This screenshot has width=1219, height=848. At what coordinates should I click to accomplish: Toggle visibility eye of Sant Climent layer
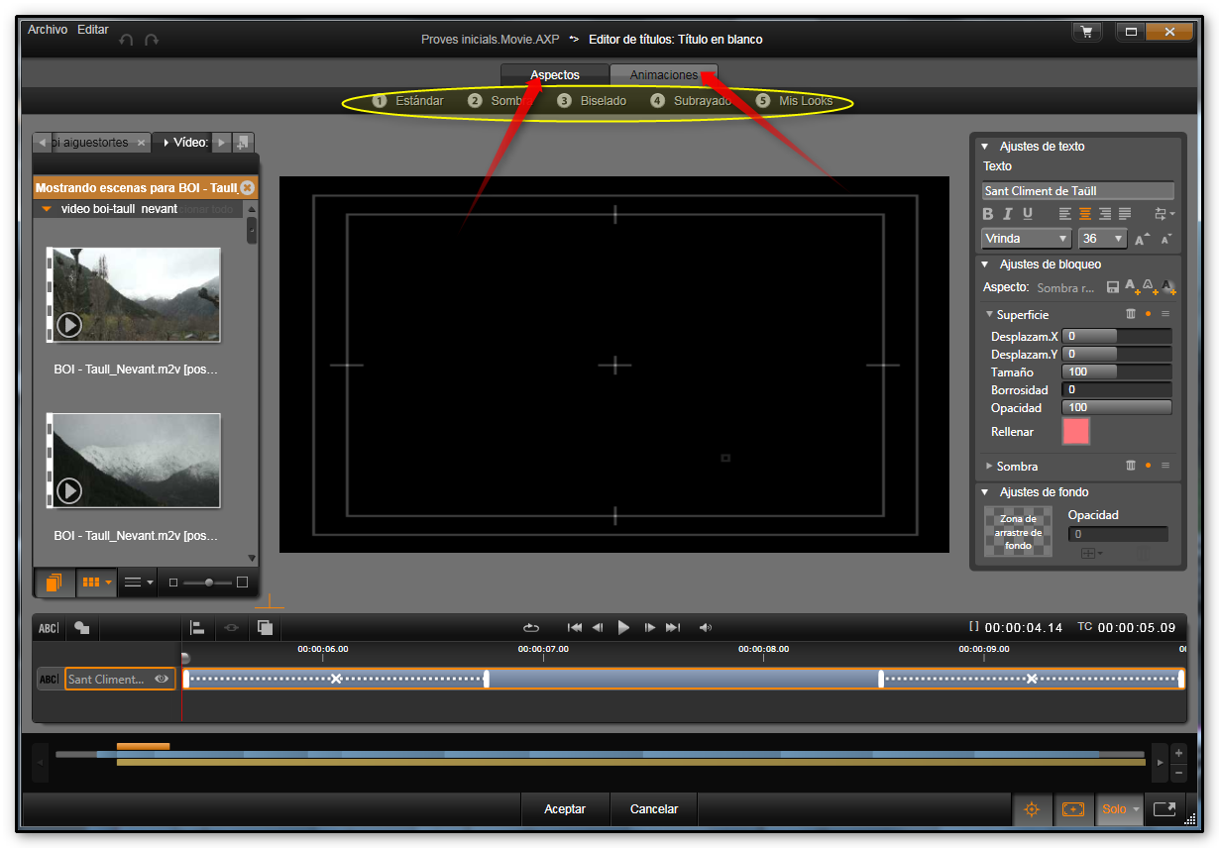coord(162,679)
